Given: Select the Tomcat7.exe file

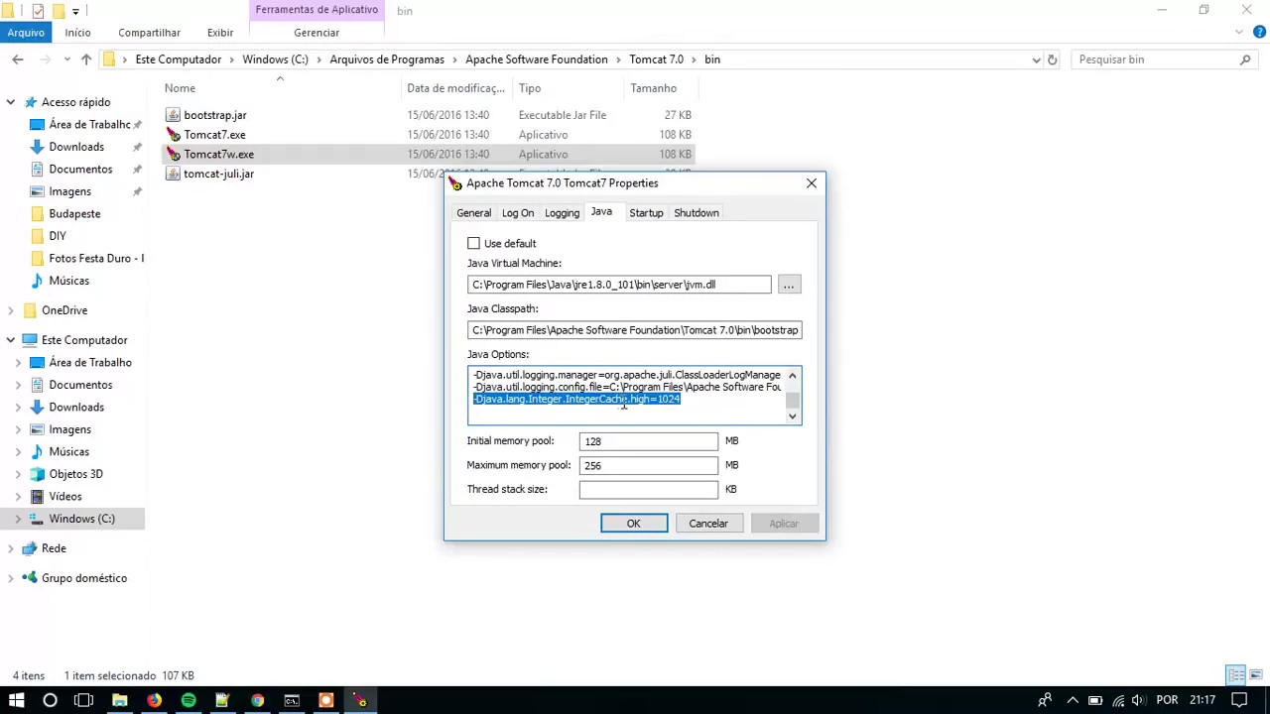Looking at the screenshot, I should tap(214, 135).
